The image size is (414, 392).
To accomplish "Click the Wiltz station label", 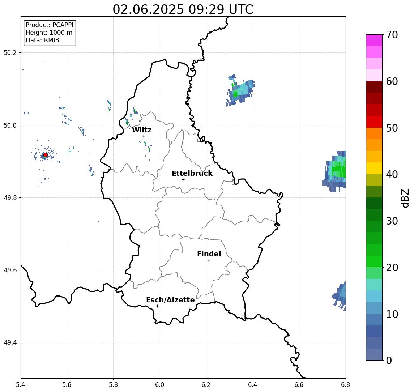I will pyautogui.click(x=142, y=130).
